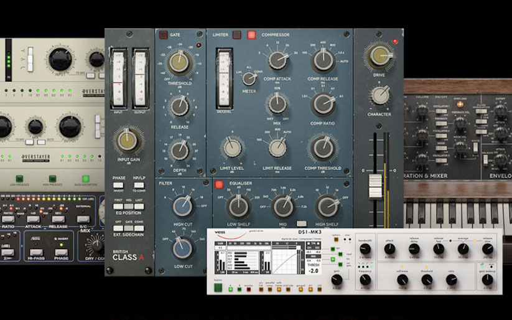The width and height of the screenshot is (512, 320).
Task: Click the CHARACTER knob
Action: click(379, 95)
